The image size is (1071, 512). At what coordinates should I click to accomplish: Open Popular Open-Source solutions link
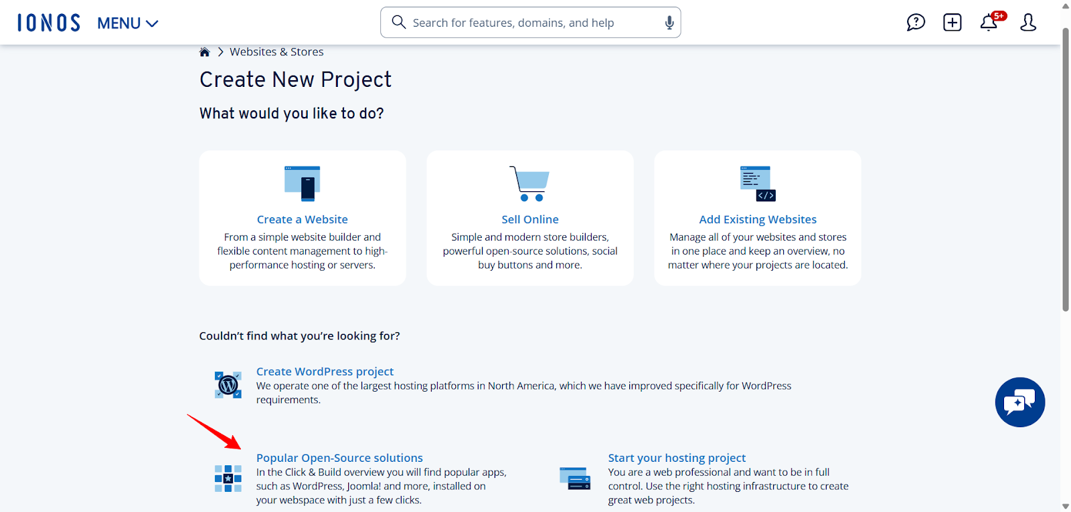tap(339, 458)
